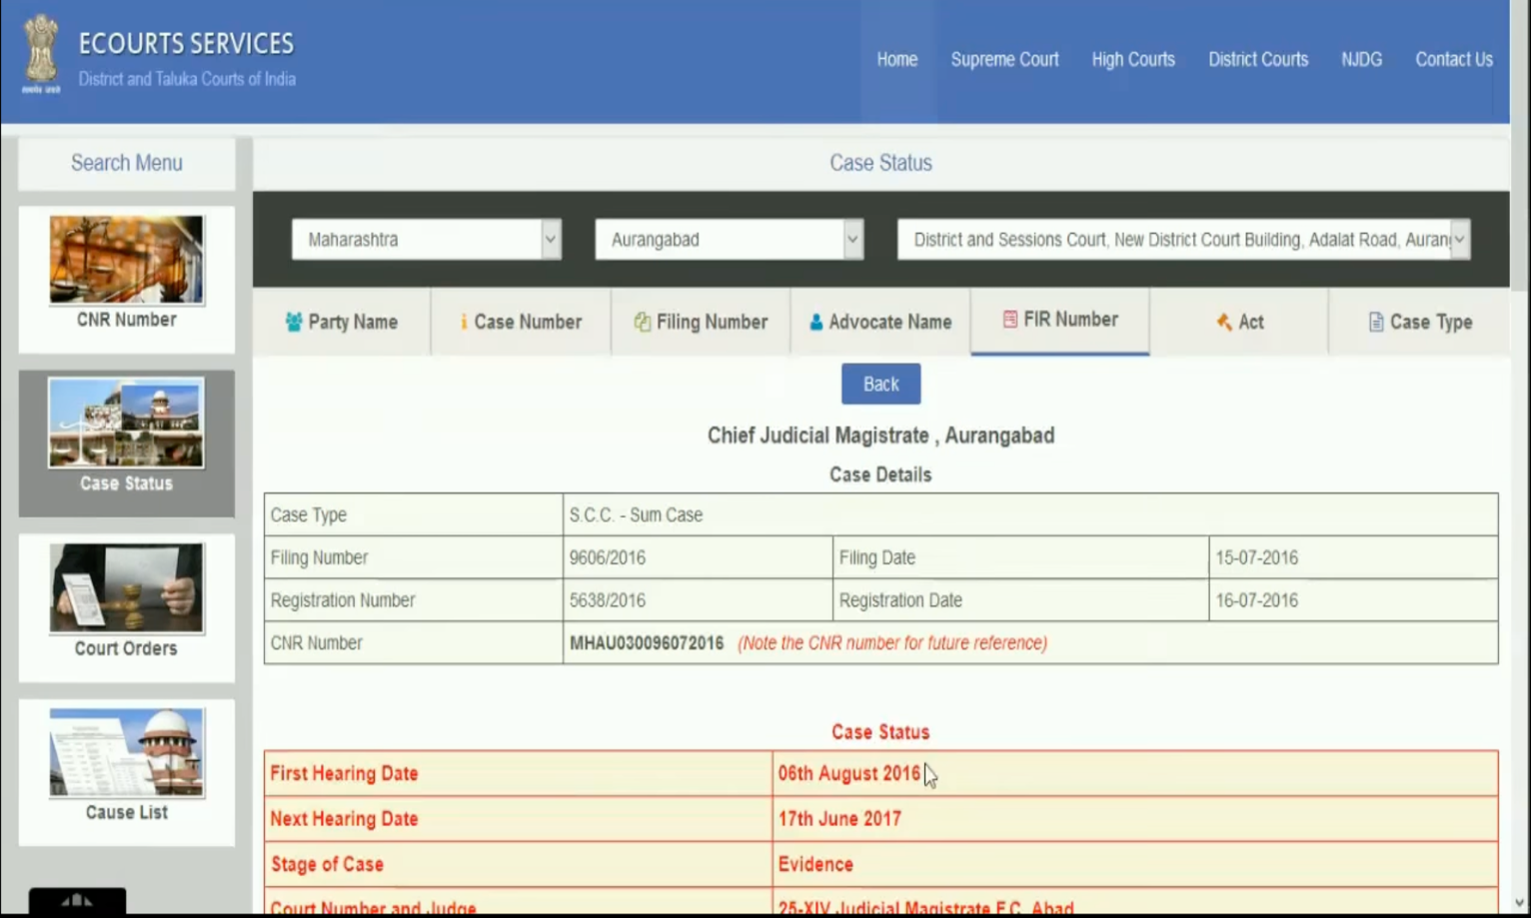Expand the District and Sessions Court dropdown
The height and width of the screenshot is (919, 1531).
[x=1459, y=240]
